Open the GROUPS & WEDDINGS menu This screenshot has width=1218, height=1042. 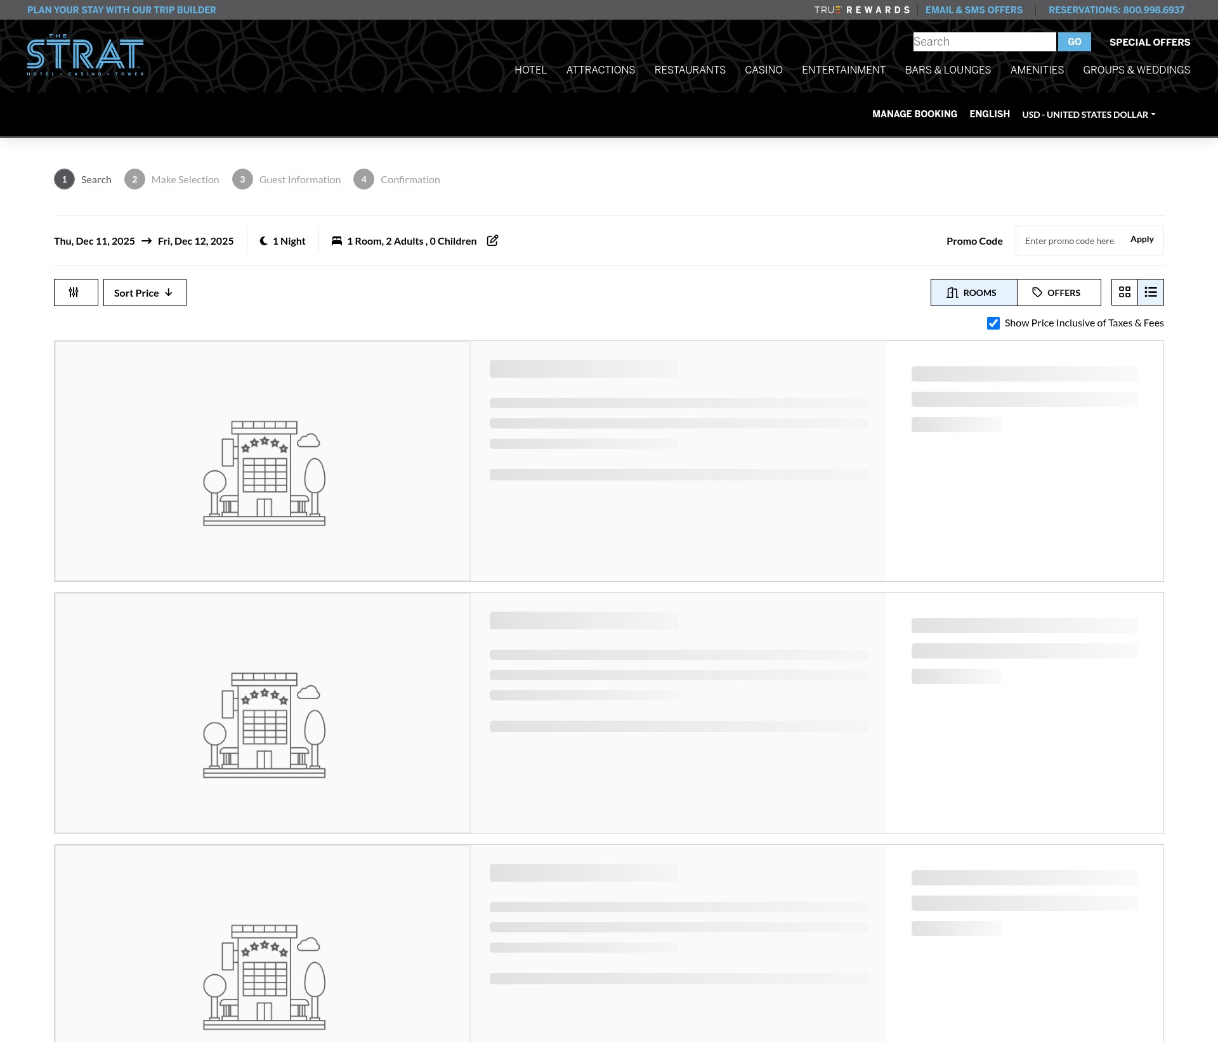(1137, 70)
